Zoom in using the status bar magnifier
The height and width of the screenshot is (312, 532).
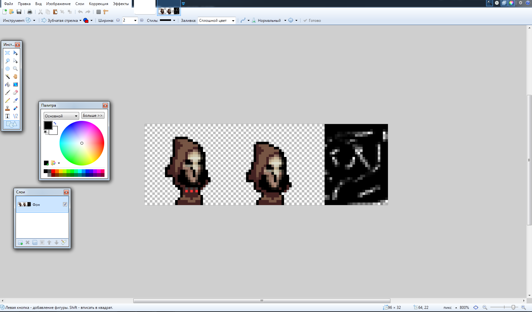[x=523, y=307]
